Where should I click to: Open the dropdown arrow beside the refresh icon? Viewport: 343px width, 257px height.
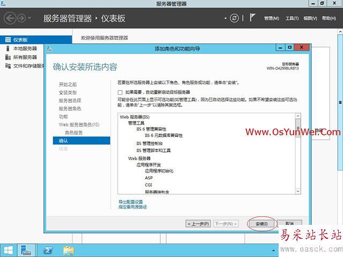(226, 19)
